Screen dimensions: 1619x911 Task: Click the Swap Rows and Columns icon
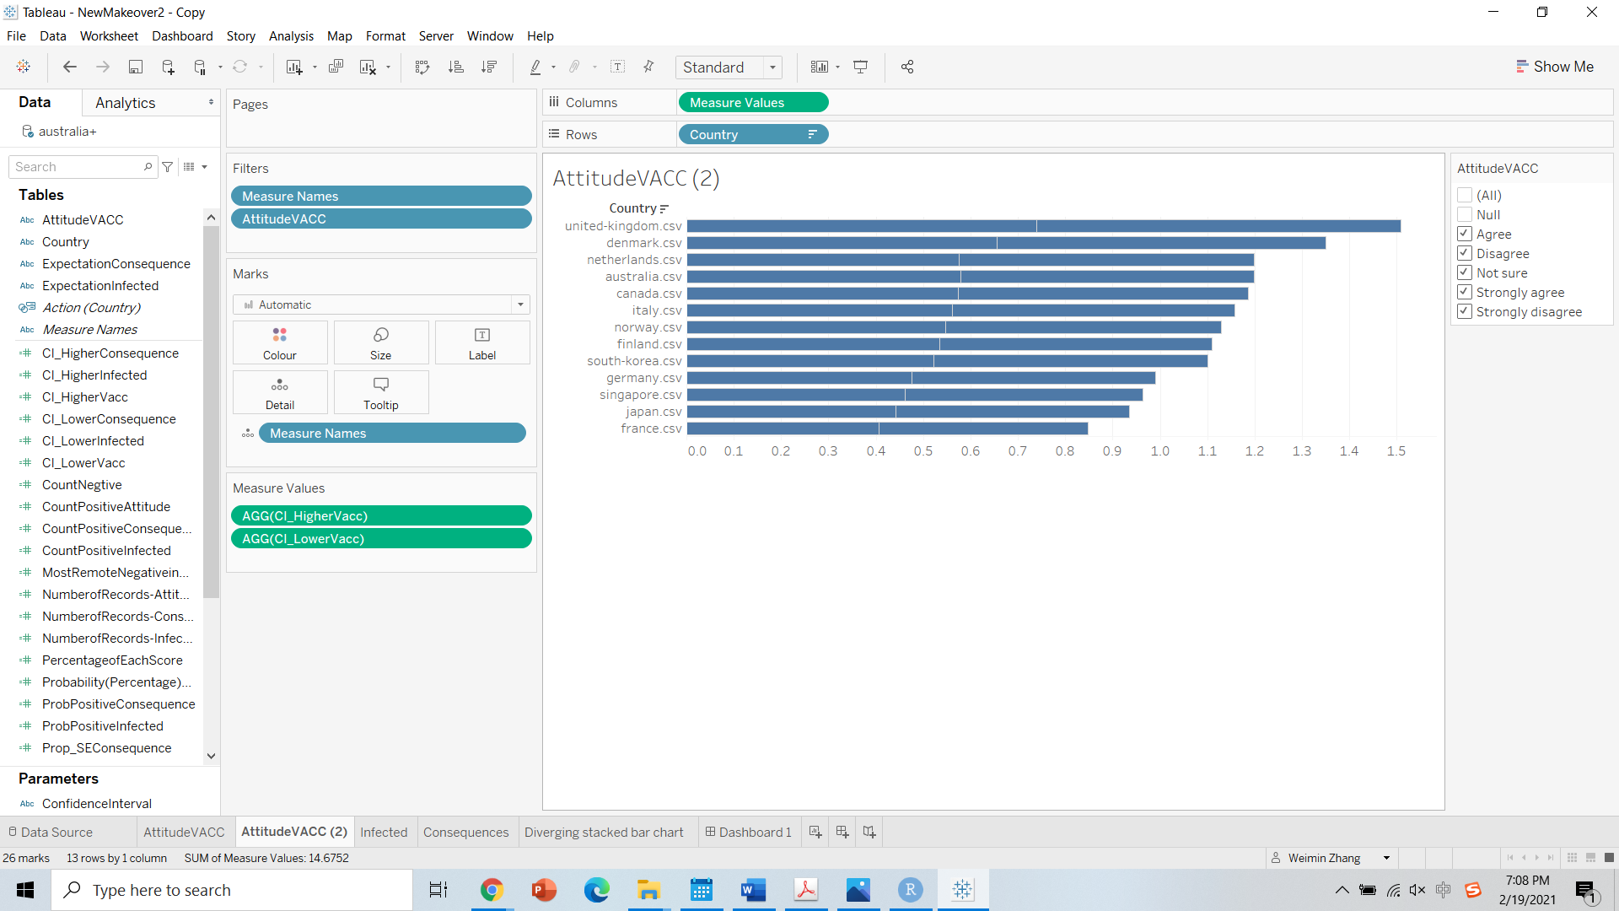tap(422, 67)
